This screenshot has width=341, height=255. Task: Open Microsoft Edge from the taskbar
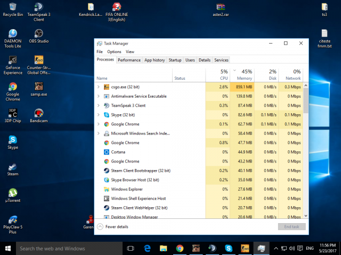pyautogui.click(x=147, y=248)
